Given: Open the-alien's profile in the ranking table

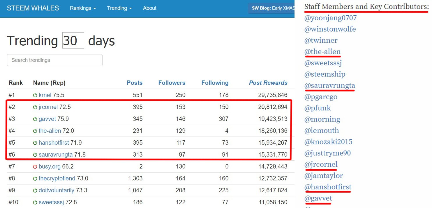Looking at the screenshot, I should coord(50,131).
